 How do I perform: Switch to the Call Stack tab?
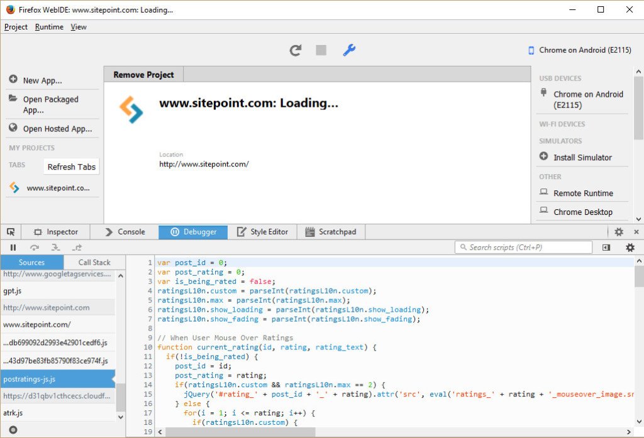tap(94, 263)
